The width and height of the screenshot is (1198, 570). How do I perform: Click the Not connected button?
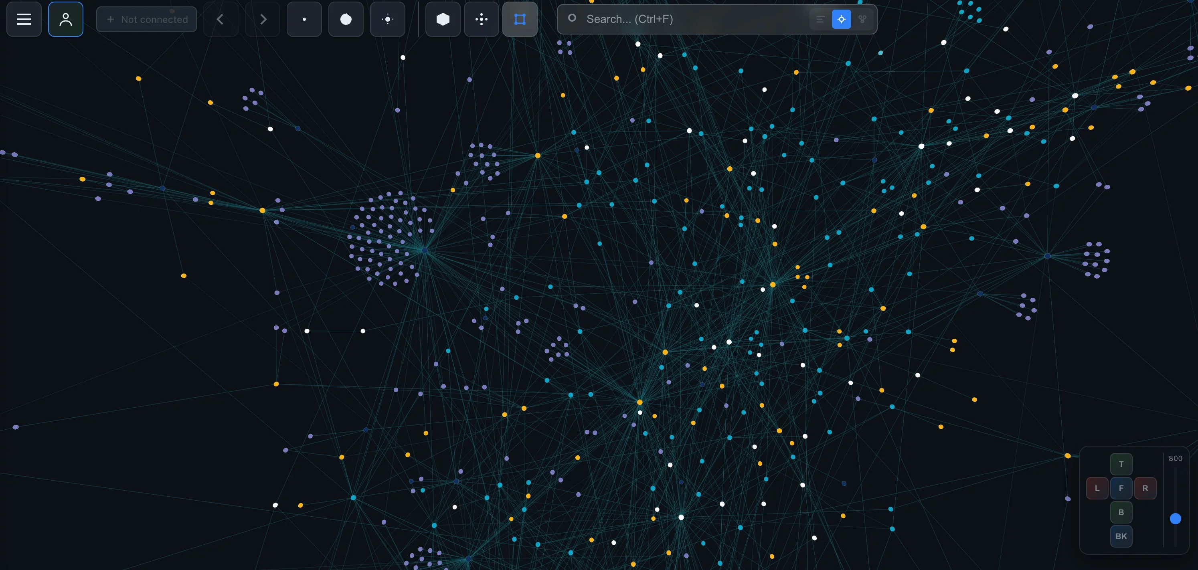click(146, 19)
